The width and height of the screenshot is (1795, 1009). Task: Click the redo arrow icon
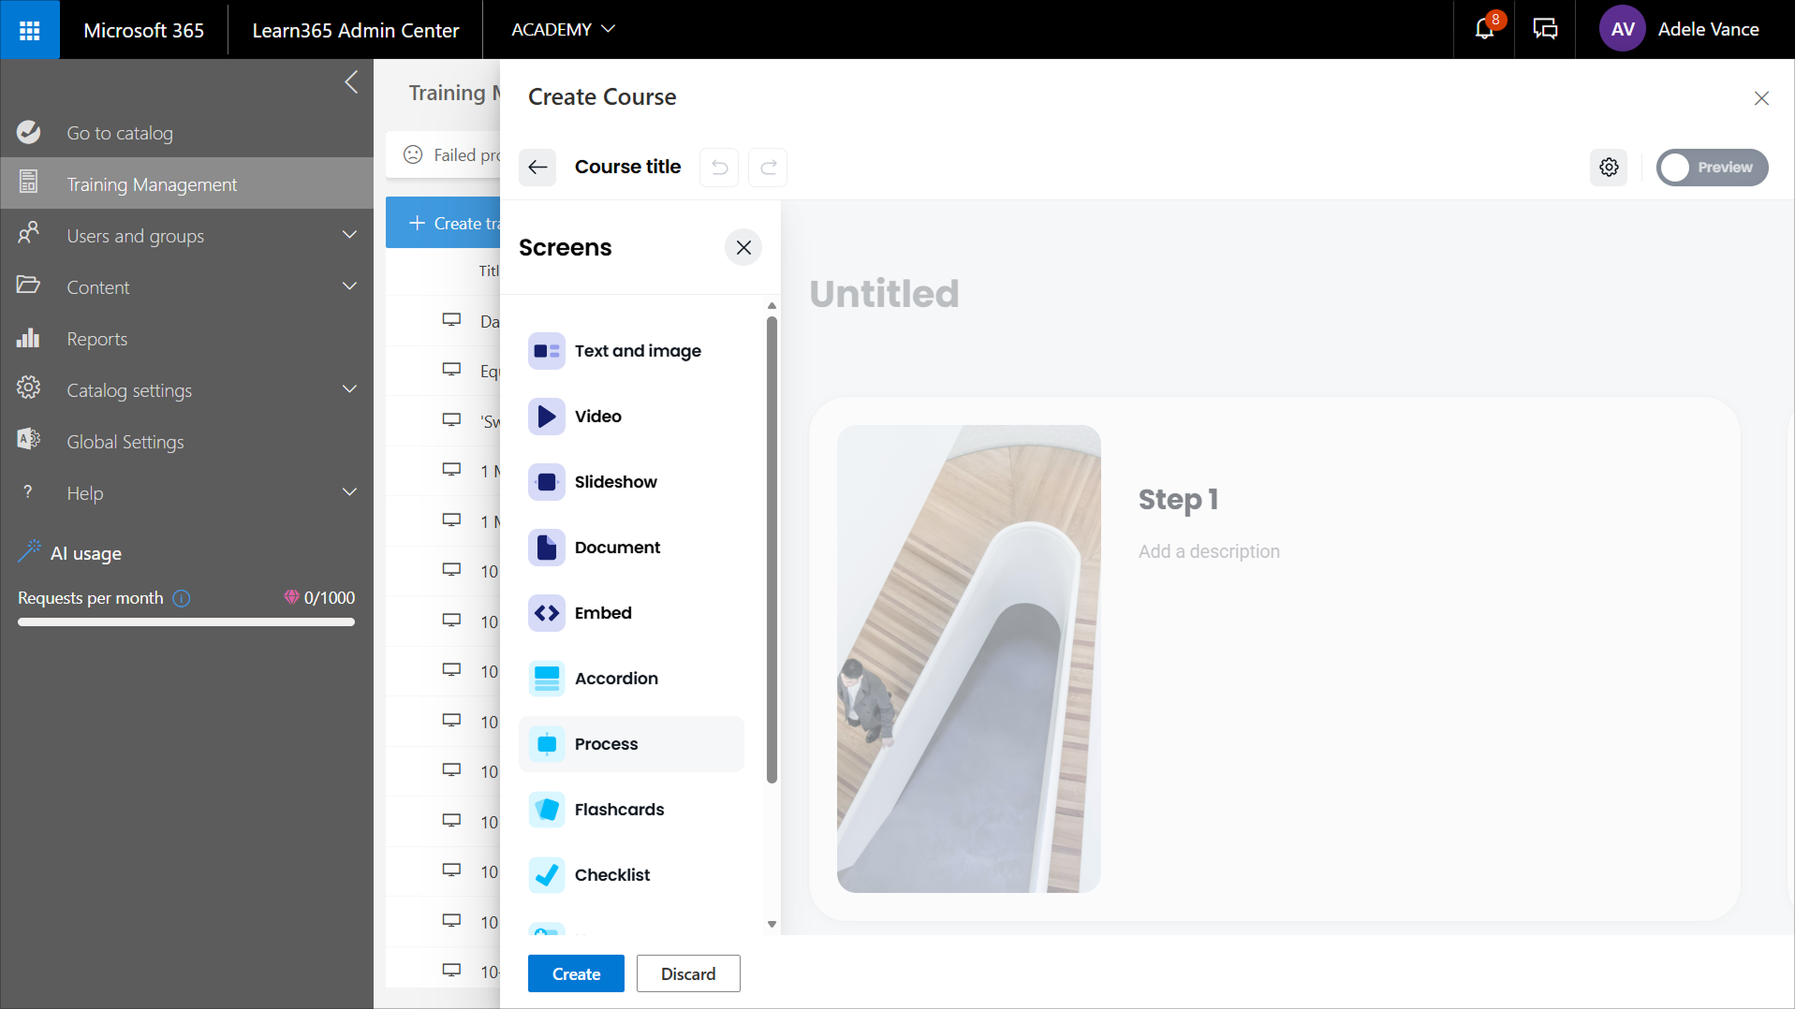[x=768, y=168]
